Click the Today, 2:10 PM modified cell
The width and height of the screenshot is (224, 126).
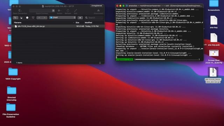tap(92, 26)
